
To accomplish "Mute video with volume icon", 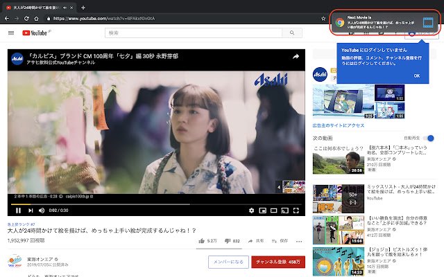I will tap(42, 211).
